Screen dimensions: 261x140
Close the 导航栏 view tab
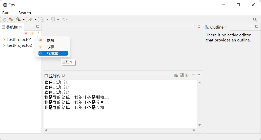(x=21, y=27)
